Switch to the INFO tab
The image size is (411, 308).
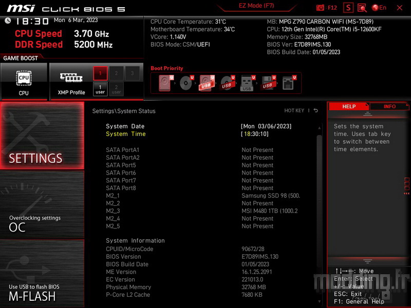[x=389, y=106]
